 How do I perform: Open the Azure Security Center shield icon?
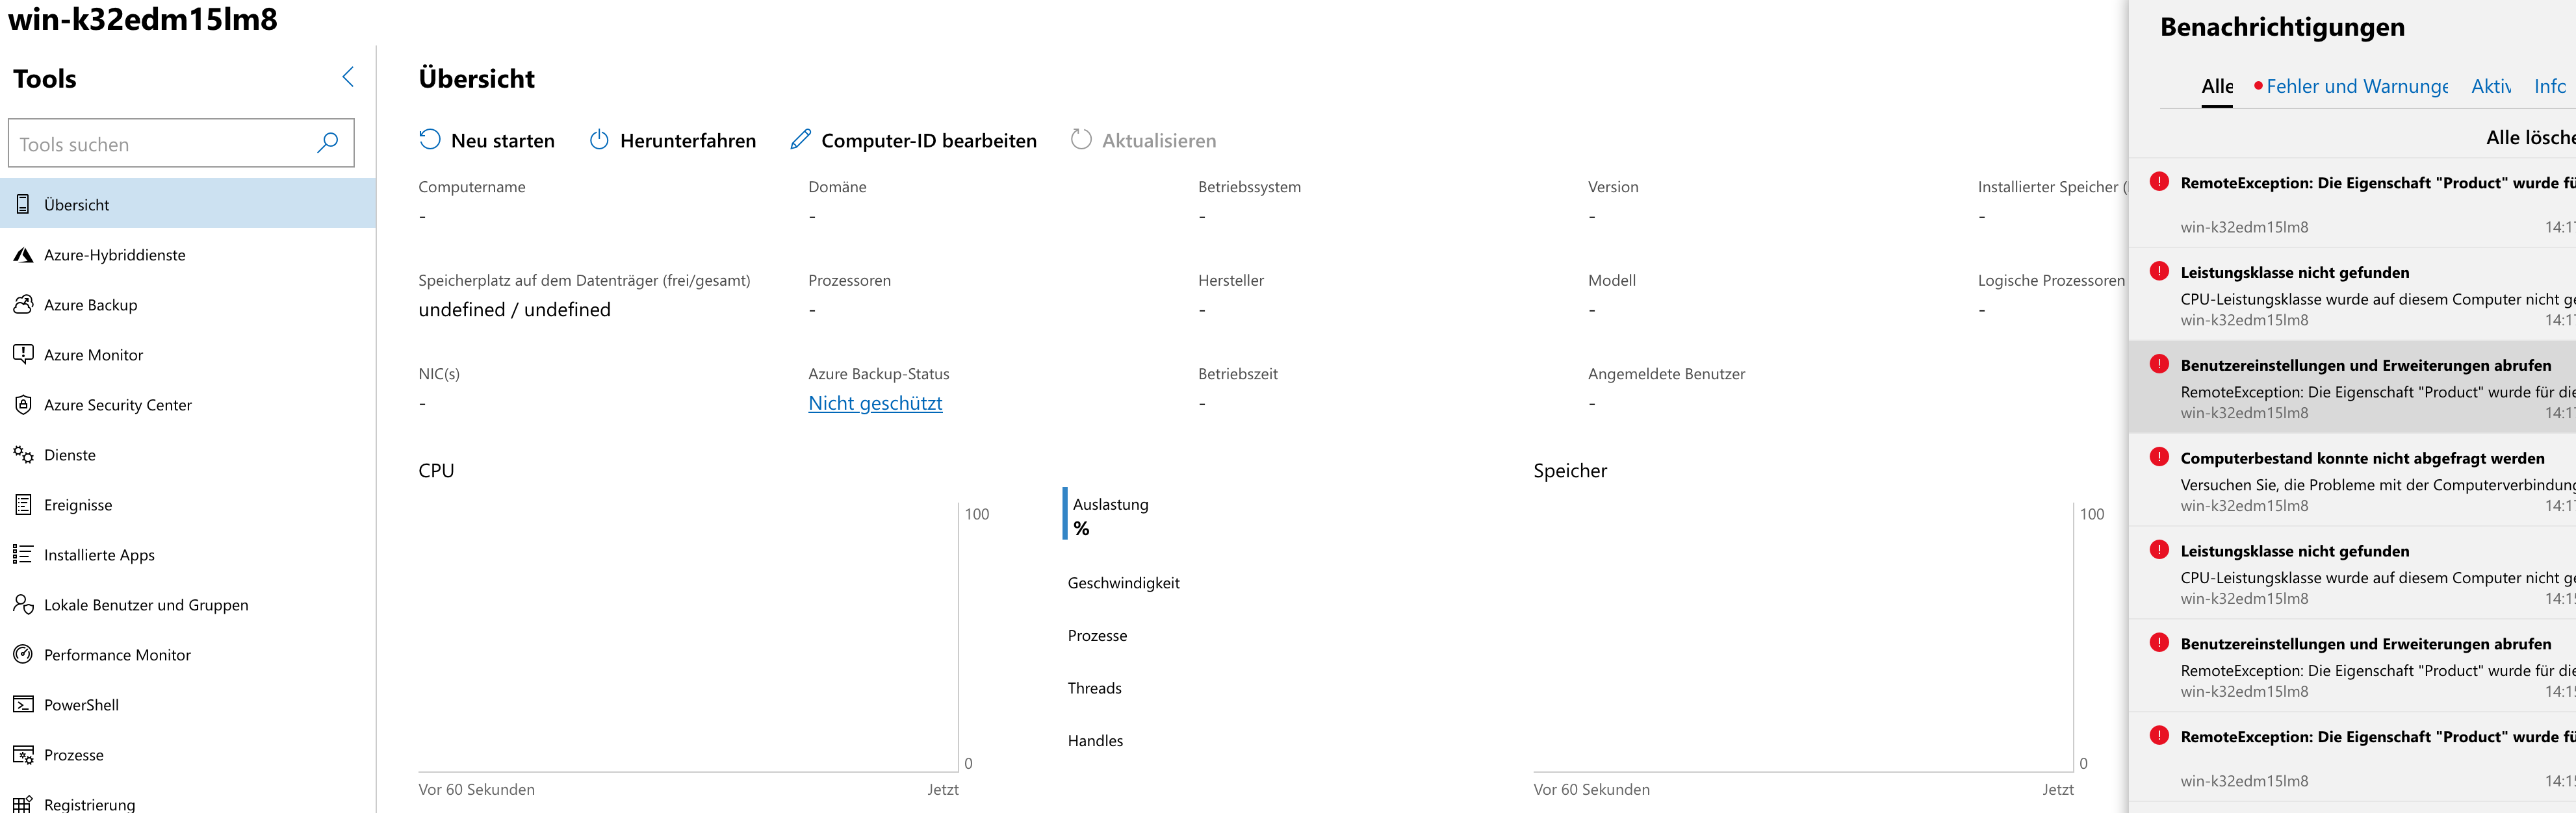[23, 405]
